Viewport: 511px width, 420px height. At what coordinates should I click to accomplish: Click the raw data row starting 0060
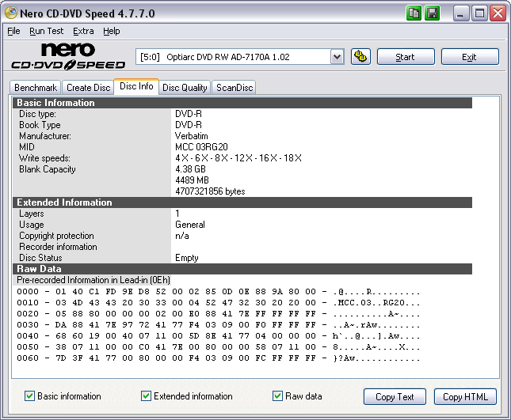tap(218, 358)
